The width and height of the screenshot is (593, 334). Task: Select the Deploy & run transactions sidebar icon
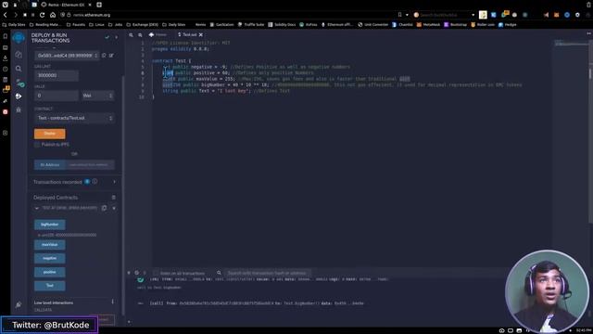[19, 96]
